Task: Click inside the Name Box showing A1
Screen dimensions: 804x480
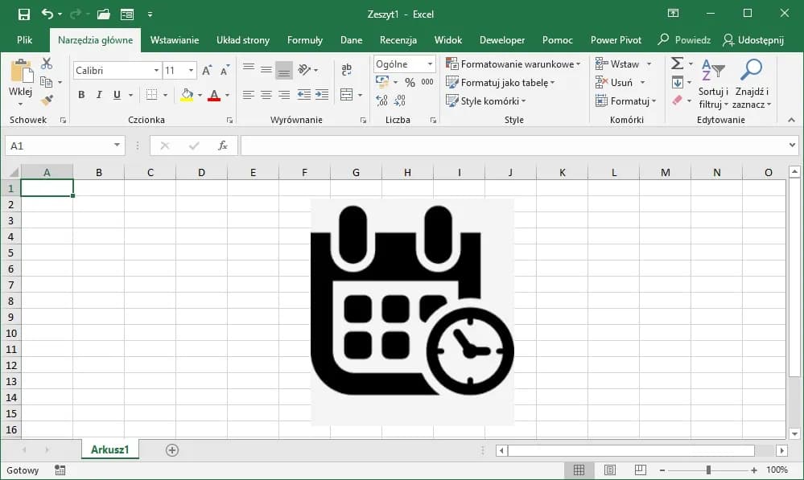Action: click(56, 146)
